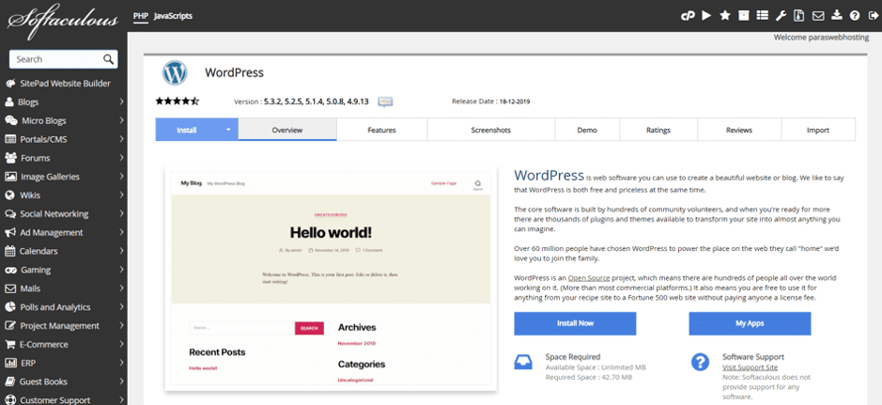
Task: Click the download backups icon
Action: pyautogui.click(x=836, y=16)
